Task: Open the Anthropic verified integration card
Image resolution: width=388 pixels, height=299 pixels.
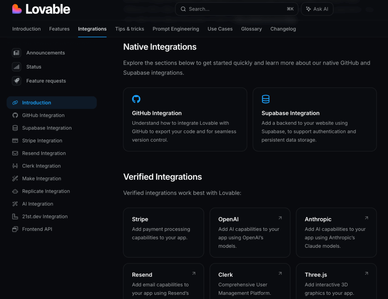Action: 336,232
